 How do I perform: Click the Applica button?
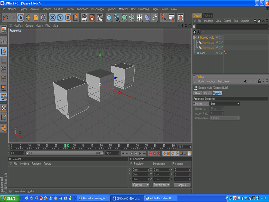pyautogui.click(x=182, y=185)
